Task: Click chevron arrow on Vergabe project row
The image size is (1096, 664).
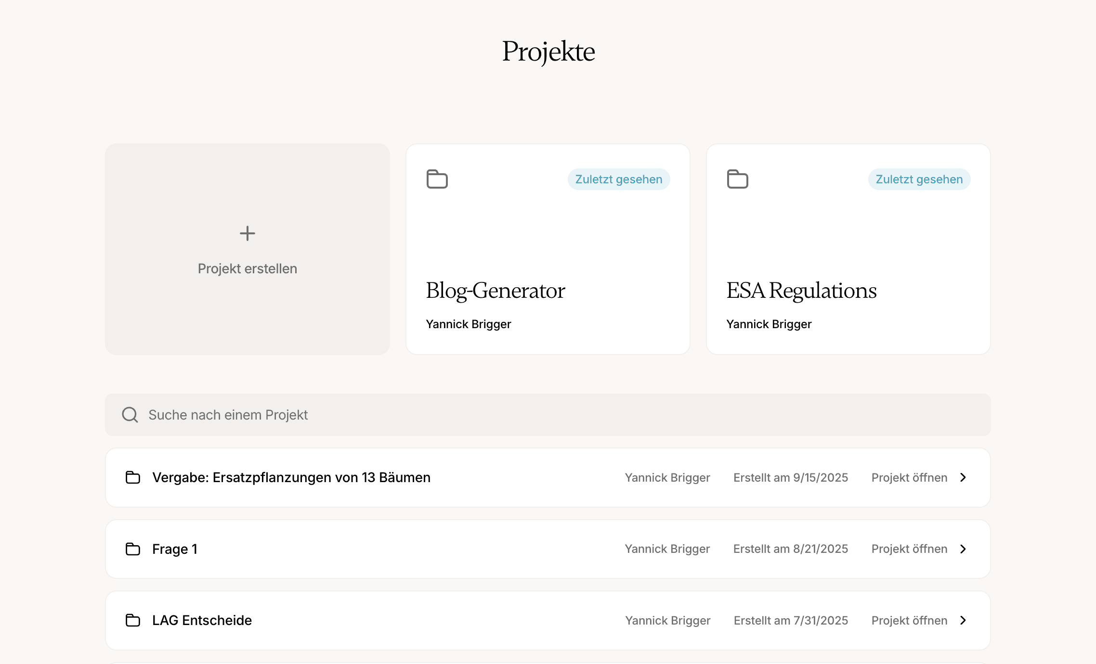Action: point(963,477)
